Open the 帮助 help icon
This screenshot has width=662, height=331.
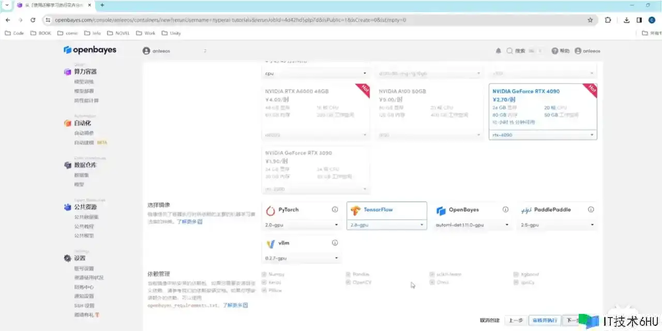coord(554,51)
